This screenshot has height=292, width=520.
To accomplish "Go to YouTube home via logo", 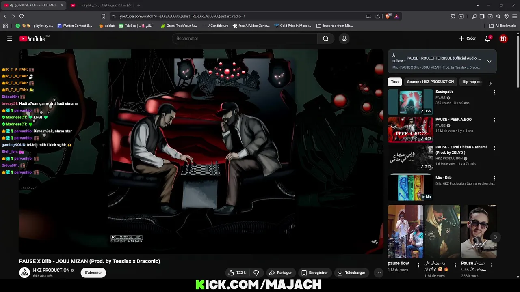I will tap(32, 39).
